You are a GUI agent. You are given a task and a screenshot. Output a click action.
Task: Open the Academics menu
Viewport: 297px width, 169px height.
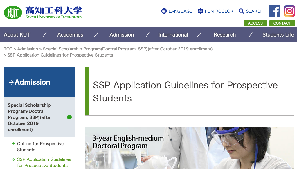[70, 35]
